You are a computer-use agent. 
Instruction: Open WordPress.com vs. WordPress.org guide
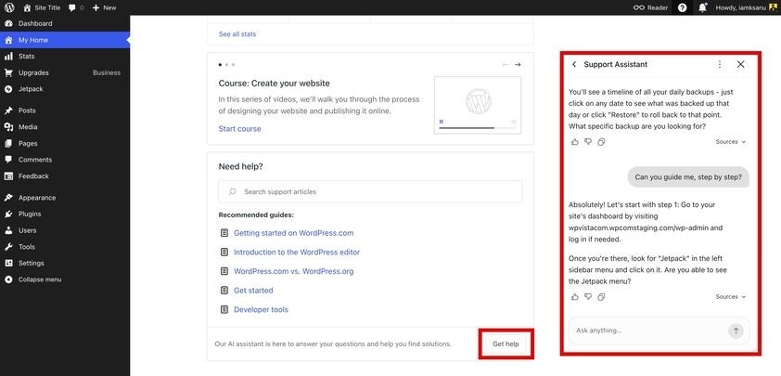(x=294, y=271)
